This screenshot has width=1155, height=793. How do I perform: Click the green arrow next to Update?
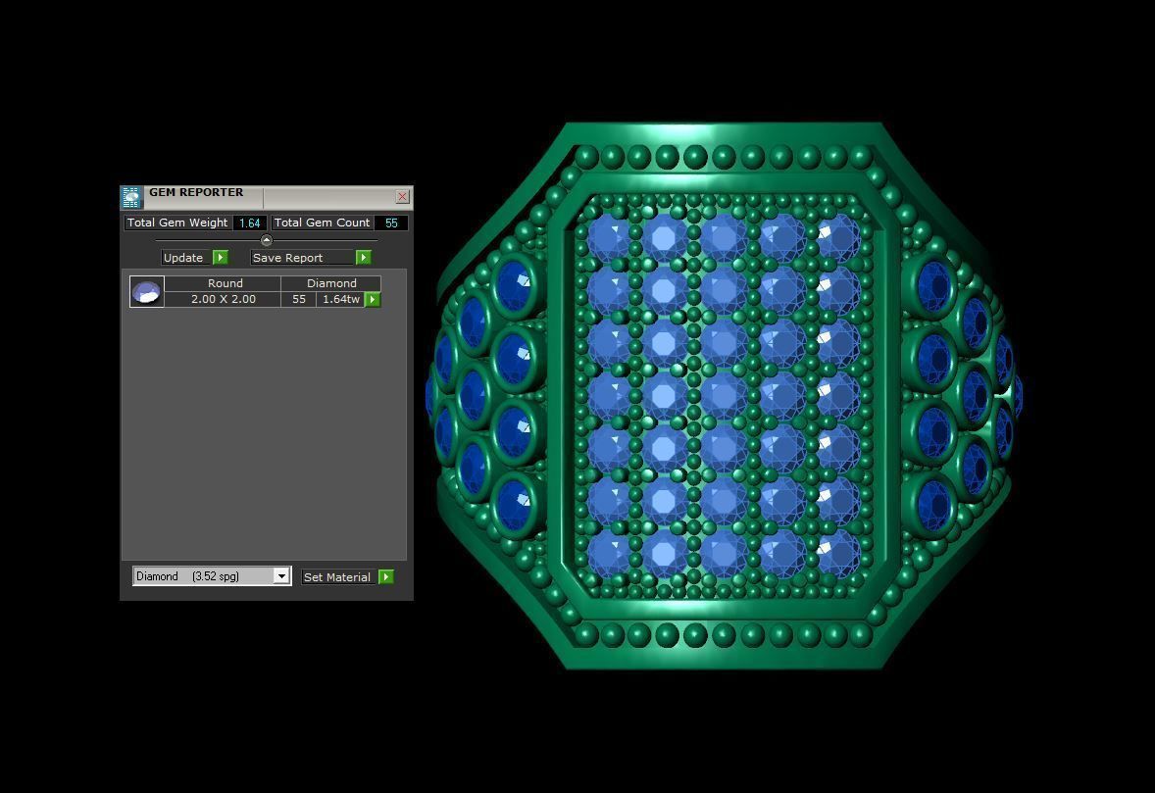tap(221, 257)
